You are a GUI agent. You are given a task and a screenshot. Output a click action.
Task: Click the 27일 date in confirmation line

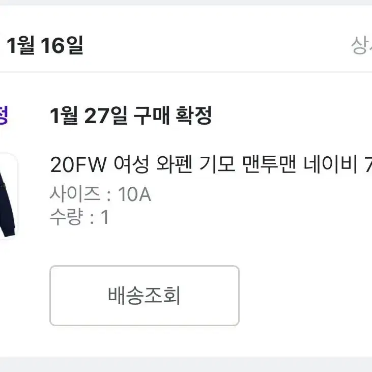pos(106,116)
